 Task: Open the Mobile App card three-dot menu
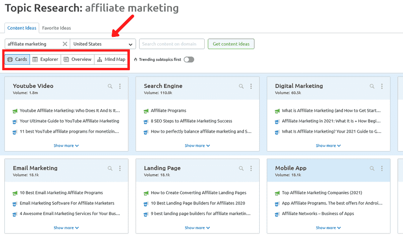[x=382, y=168]
